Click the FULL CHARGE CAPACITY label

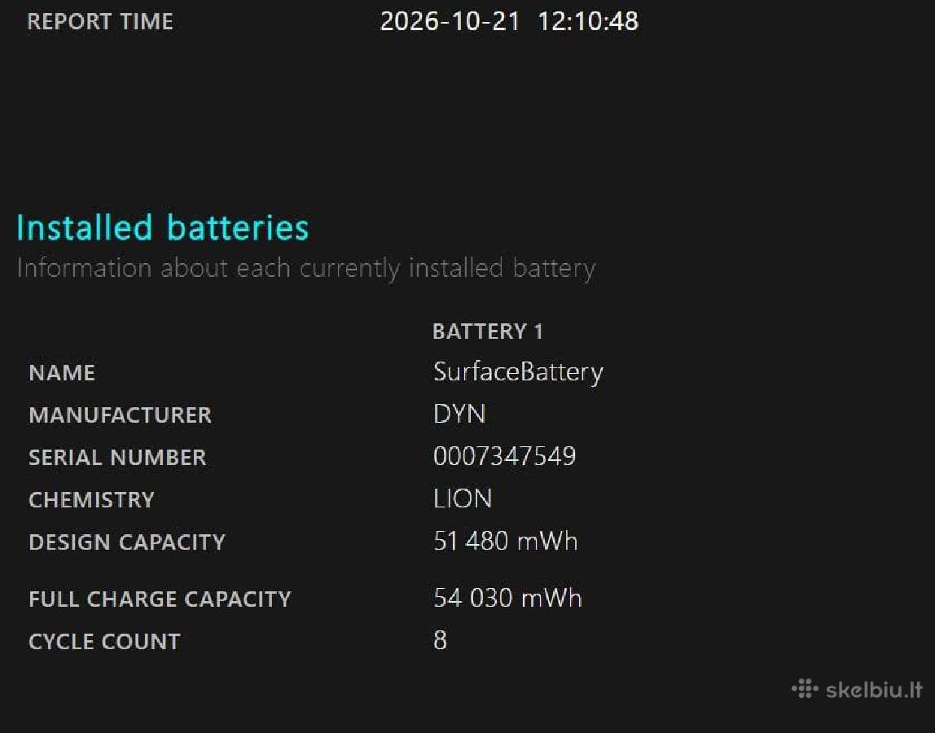[160, 599]
